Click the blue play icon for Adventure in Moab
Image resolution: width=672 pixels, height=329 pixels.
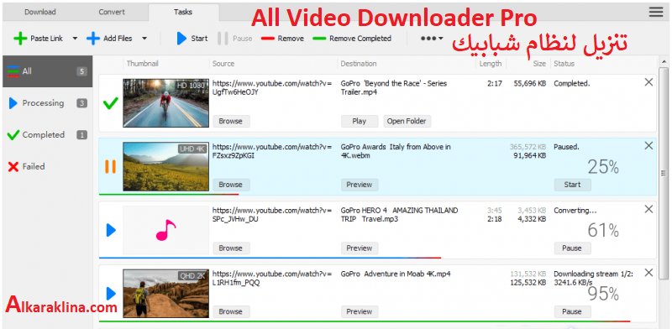111,294
